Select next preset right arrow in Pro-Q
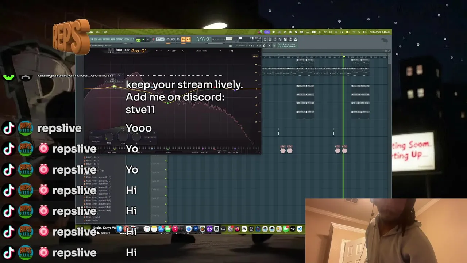The height and width of the screenshot is (263, 467). pos(220,51)
